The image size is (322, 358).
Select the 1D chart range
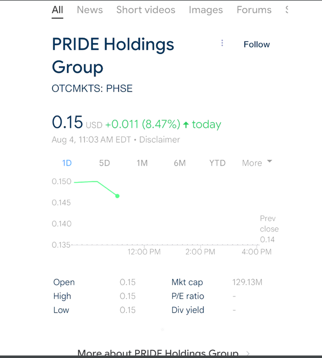(x=67, y=163)
